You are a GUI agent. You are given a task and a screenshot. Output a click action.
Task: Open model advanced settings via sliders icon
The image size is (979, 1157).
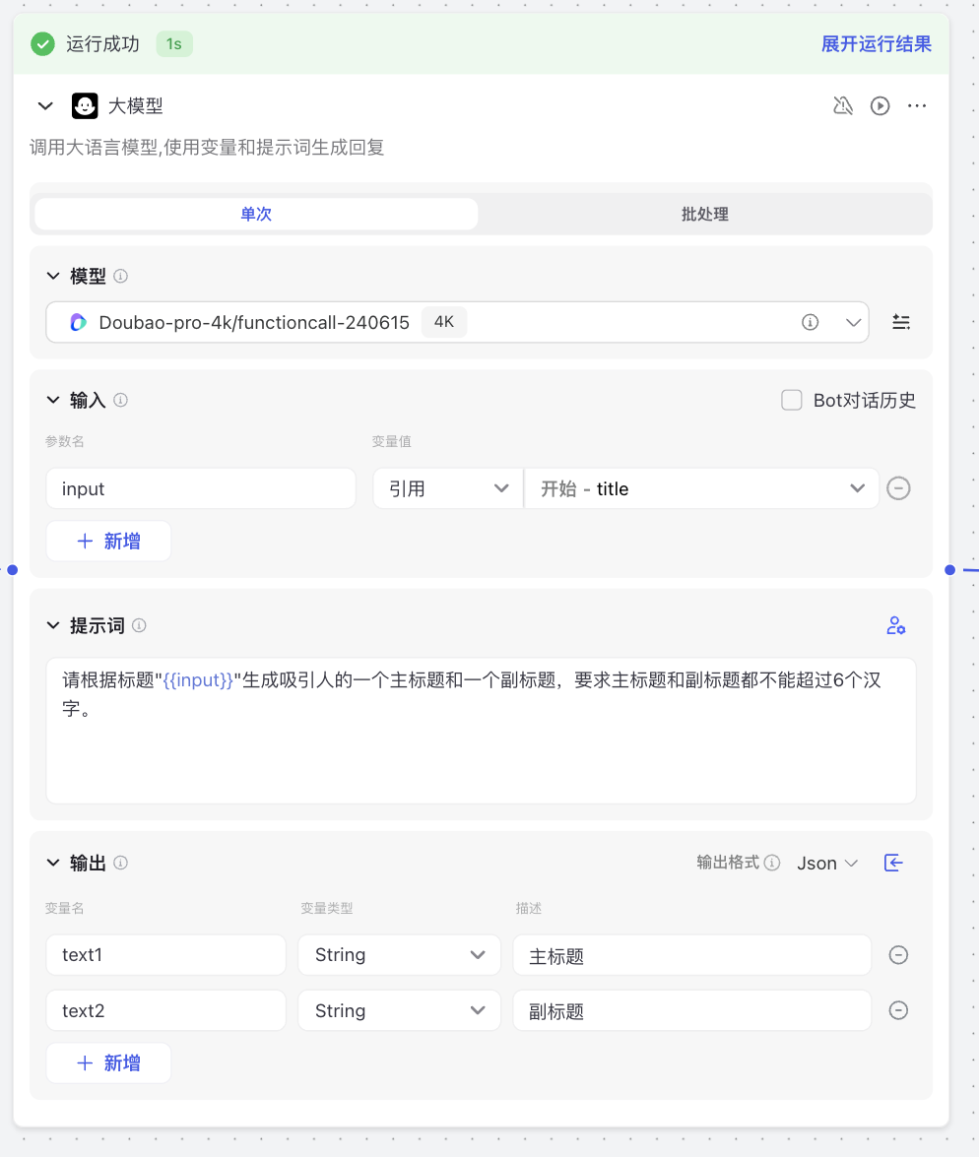click(x=901, y=322)
